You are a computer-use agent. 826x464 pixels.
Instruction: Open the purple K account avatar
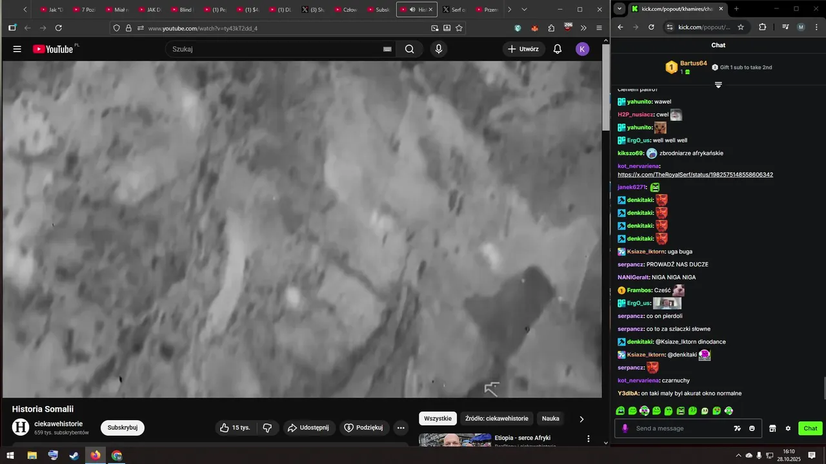582,49
